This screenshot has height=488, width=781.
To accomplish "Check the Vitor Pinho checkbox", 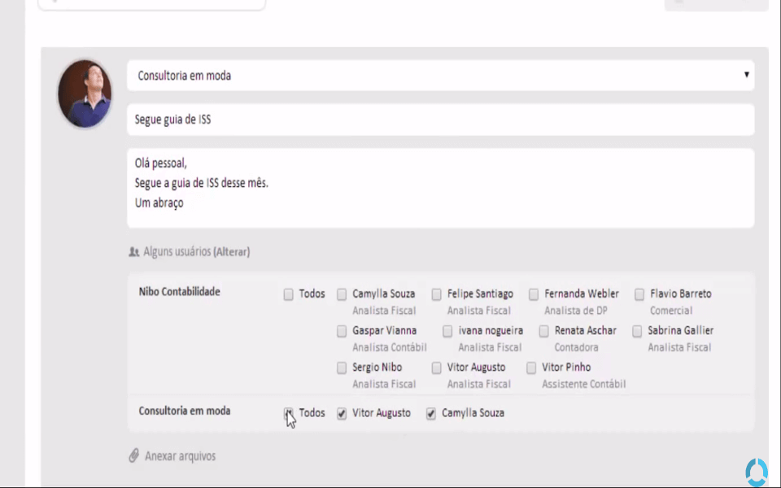I will (x=531, y=368).
